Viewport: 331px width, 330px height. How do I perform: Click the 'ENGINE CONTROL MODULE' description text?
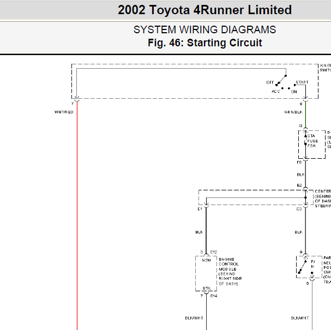[x=230, y=271]
